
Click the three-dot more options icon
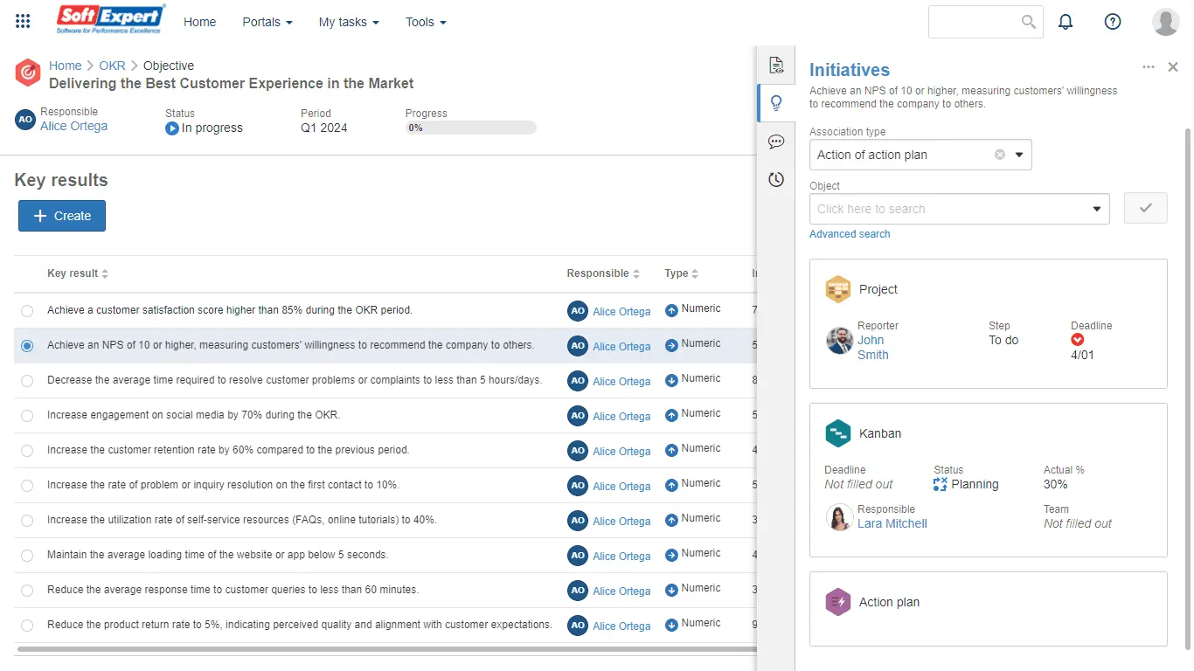[x=1149, y=67]
